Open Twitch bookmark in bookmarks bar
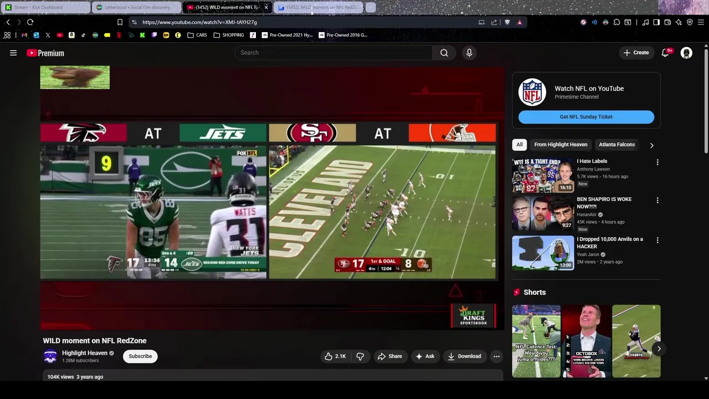Viewport: 709px width, 399px height. (154, 35)
